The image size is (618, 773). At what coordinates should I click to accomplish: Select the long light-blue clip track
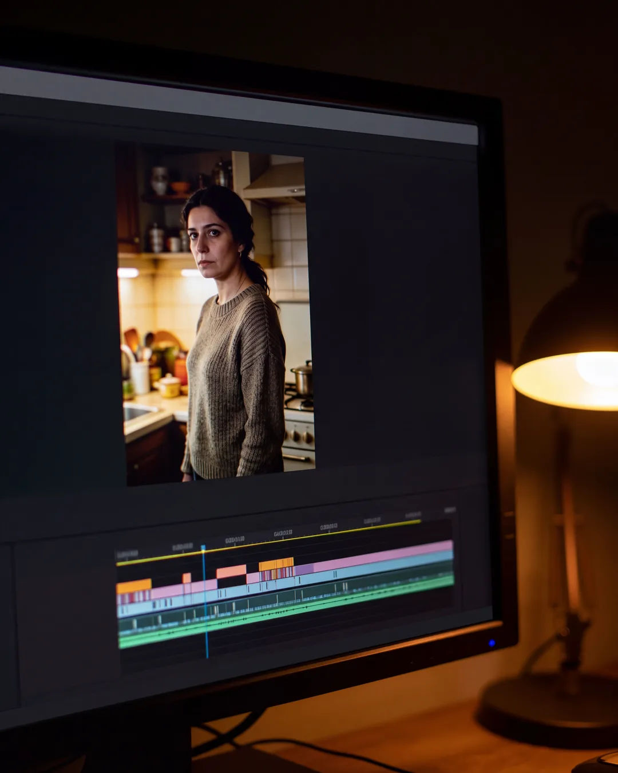coord(284,583)
